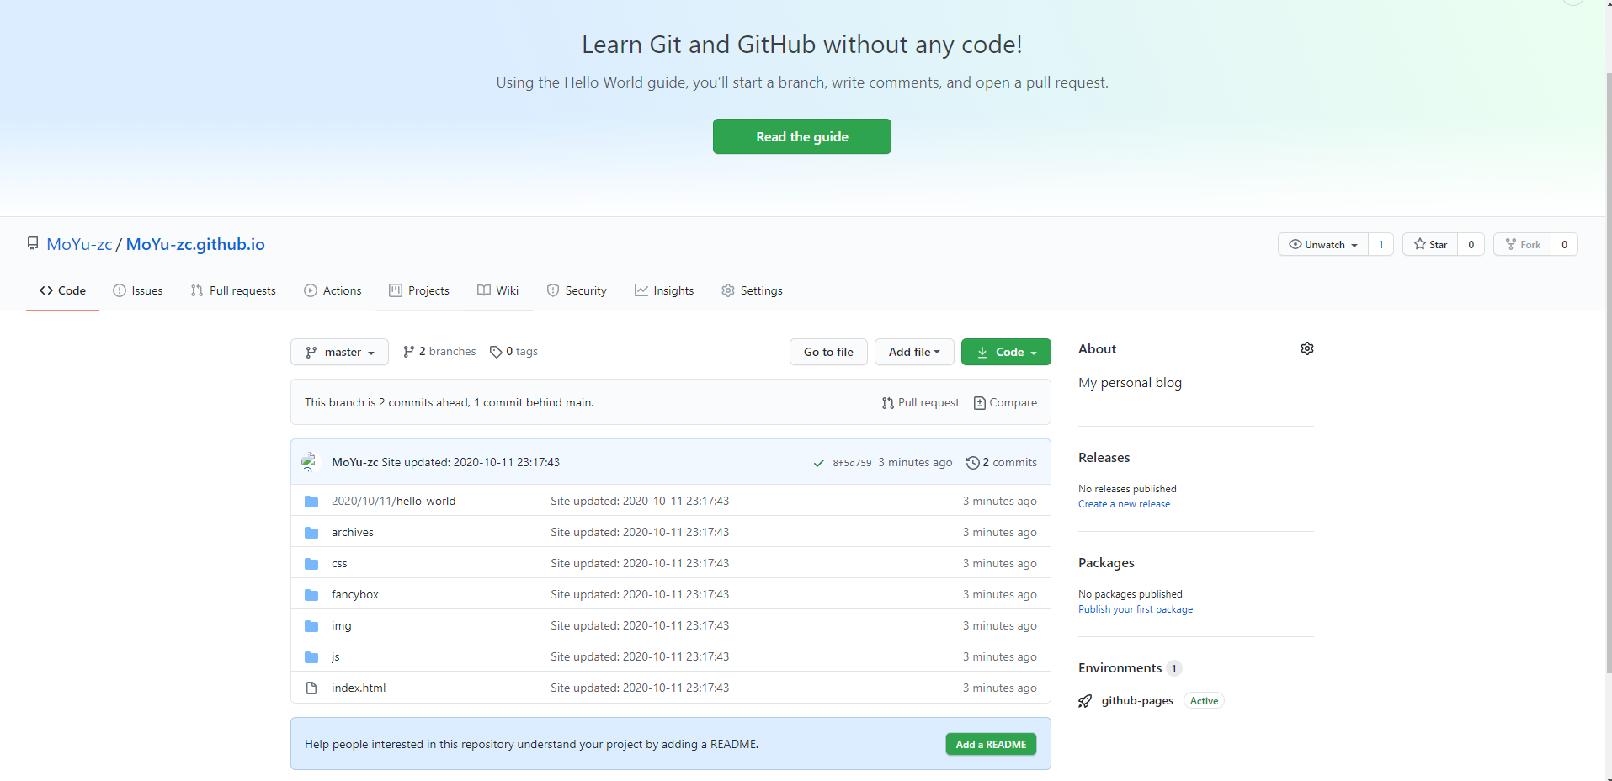This screenshot has height=781, width=1612.
Task: Open the watchers count of 1
Action: [x=1381, y=244]
